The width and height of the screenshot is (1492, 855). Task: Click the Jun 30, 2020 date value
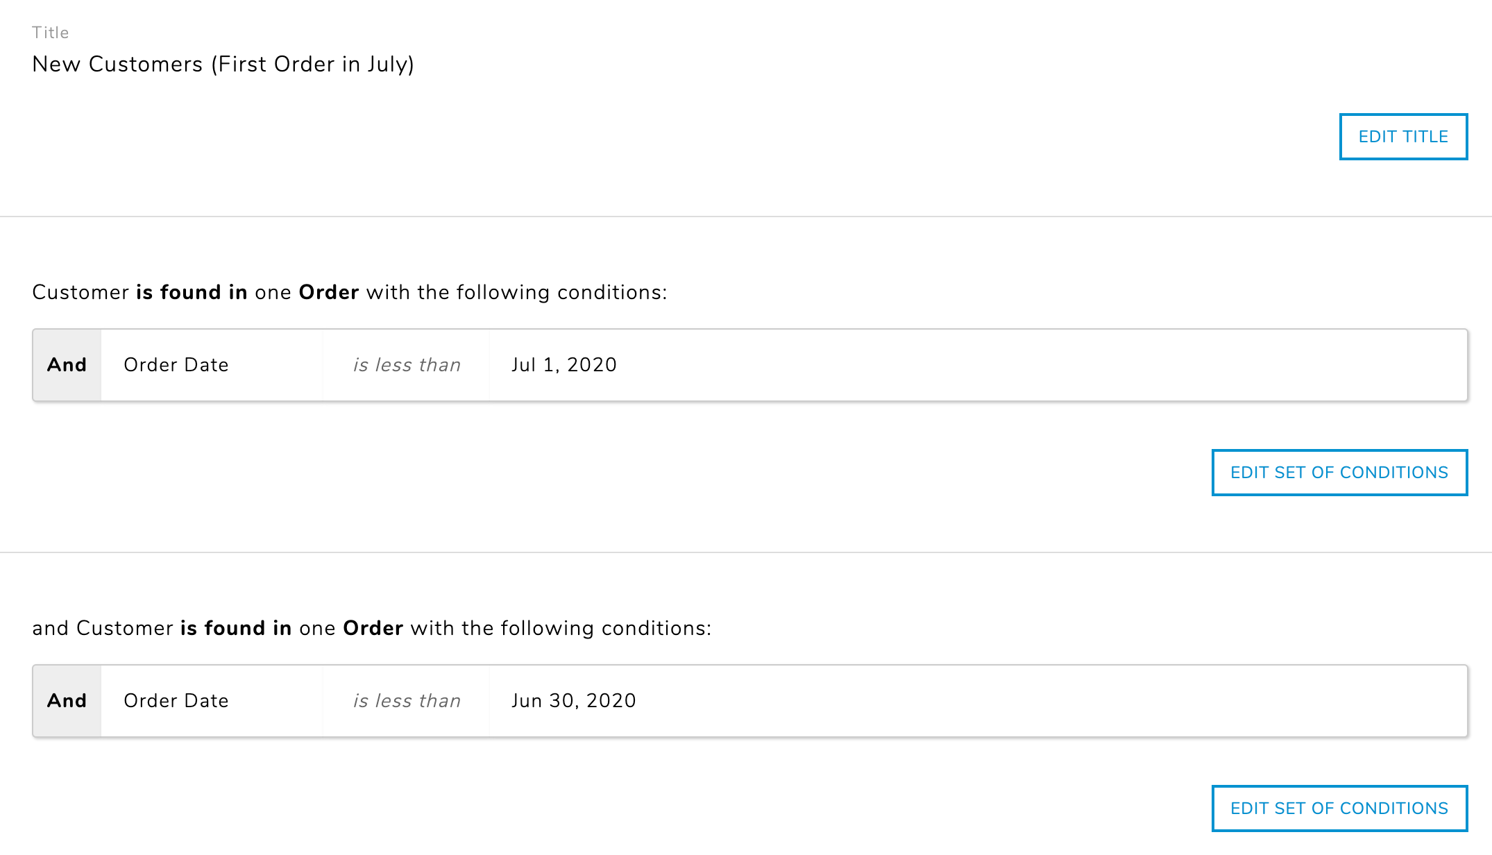[x=573, y=701]
